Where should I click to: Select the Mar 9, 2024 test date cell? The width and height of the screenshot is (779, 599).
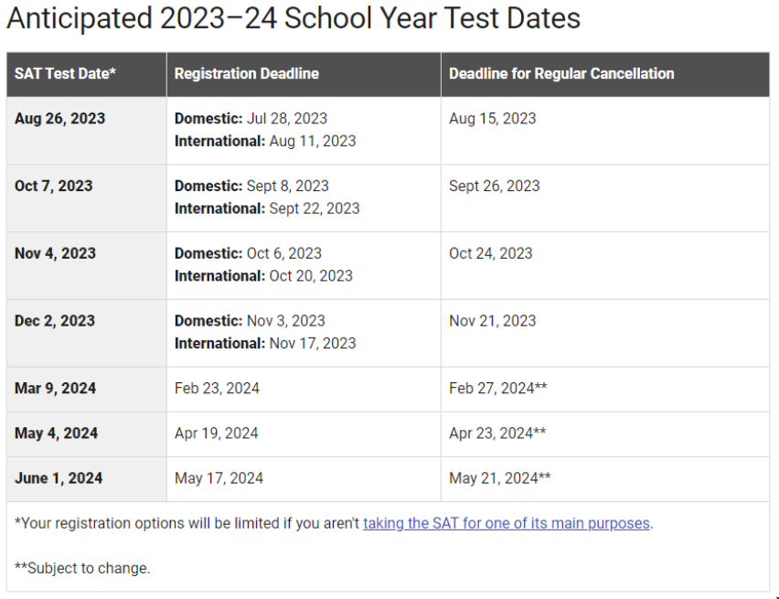[x=87, y=390]
